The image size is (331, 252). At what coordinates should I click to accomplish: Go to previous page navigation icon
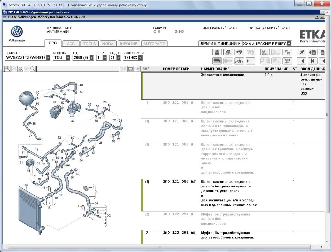313,61
